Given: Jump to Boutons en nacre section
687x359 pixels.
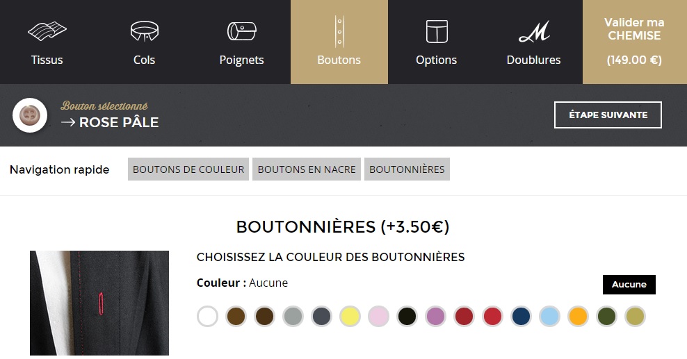Looking at the screenshot, I should tap(307, 169).
